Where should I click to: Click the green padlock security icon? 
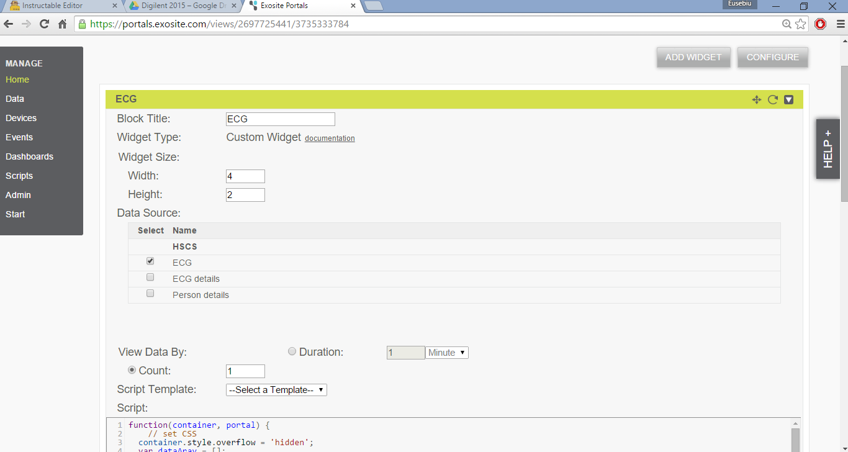[83, 24]
